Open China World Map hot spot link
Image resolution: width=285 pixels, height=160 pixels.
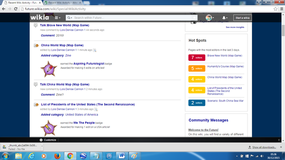(224, 77)
